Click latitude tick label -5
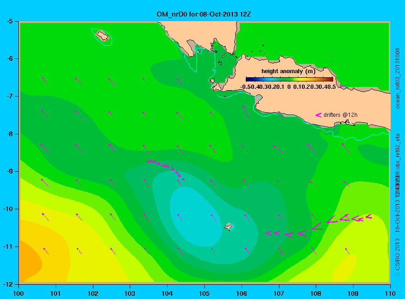405x299 pixels. [9, 21]
